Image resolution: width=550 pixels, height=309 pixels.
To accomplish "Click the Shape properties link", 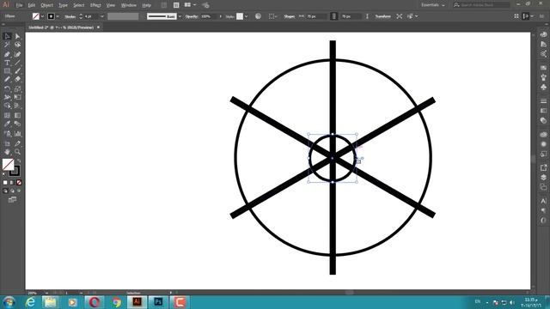I will (x=290, y=16).
